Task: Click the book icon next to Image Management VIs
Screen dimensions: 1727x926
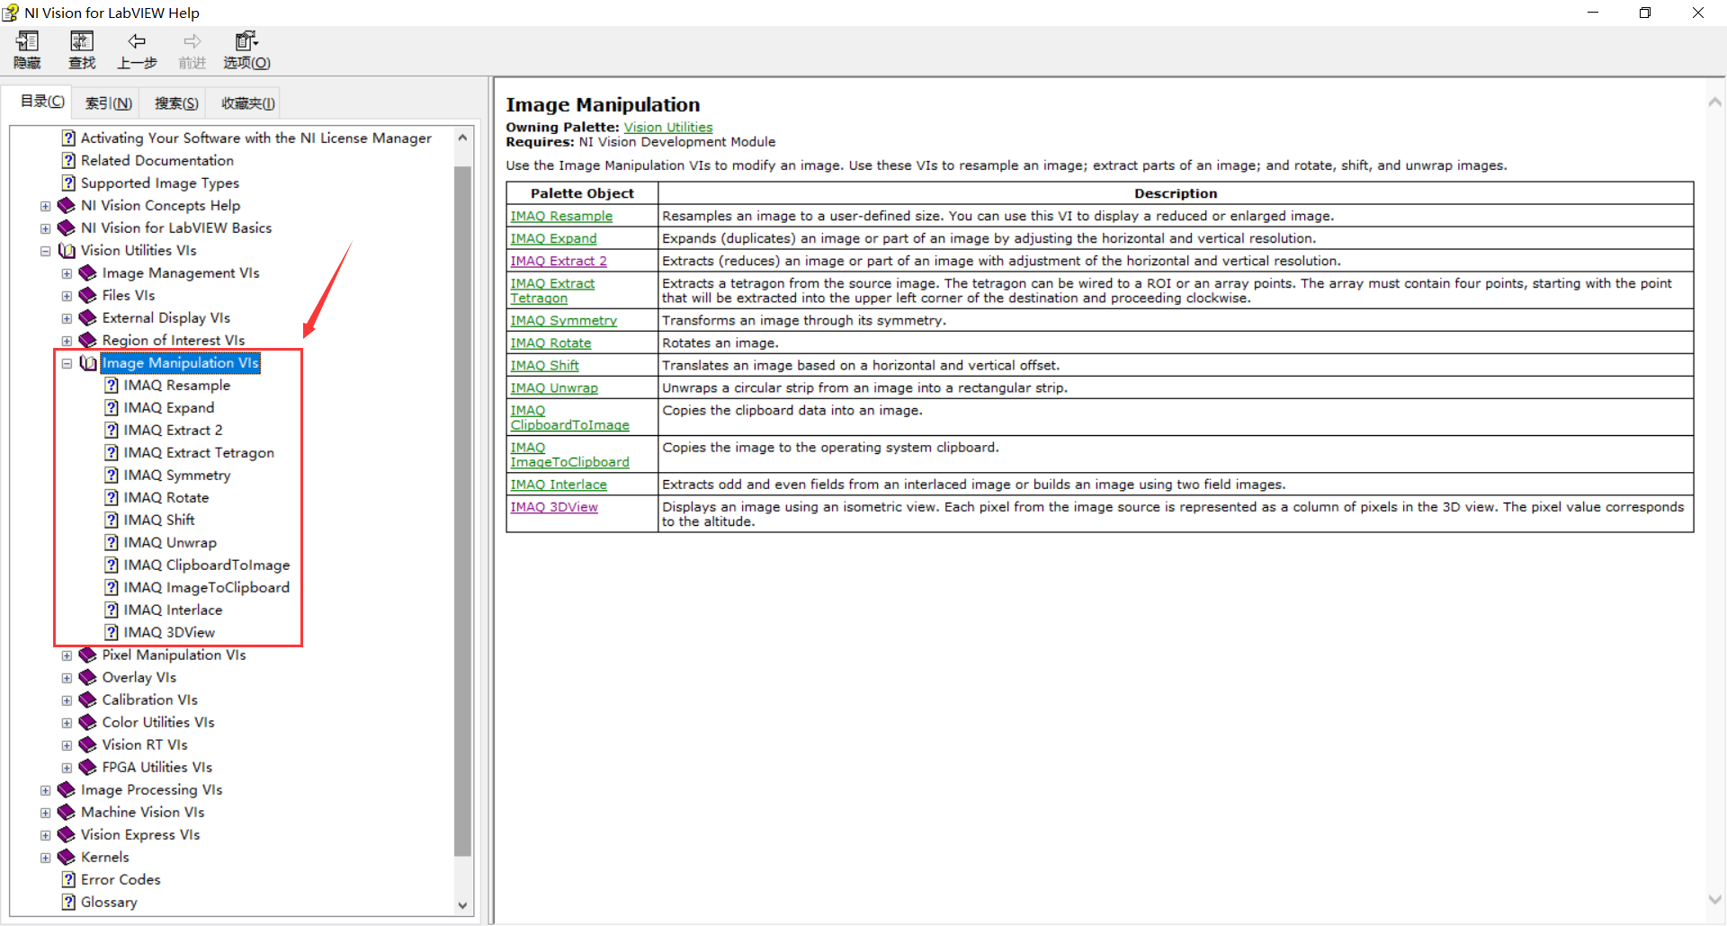Action: pos(87,272)
